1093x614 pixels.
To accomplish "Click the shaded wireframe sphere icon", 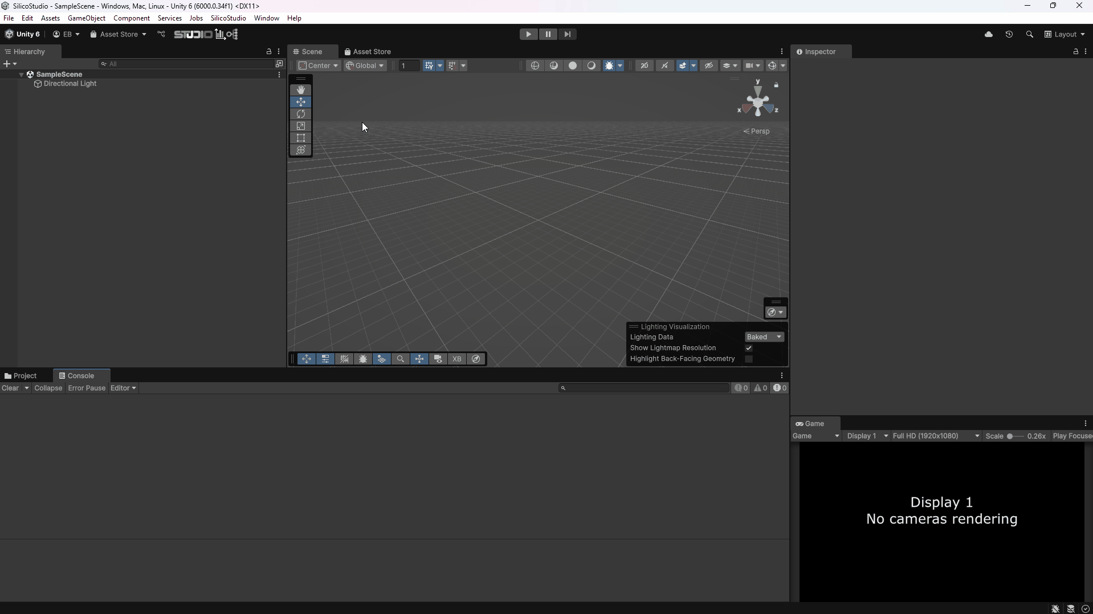I will tap(554, 66).
